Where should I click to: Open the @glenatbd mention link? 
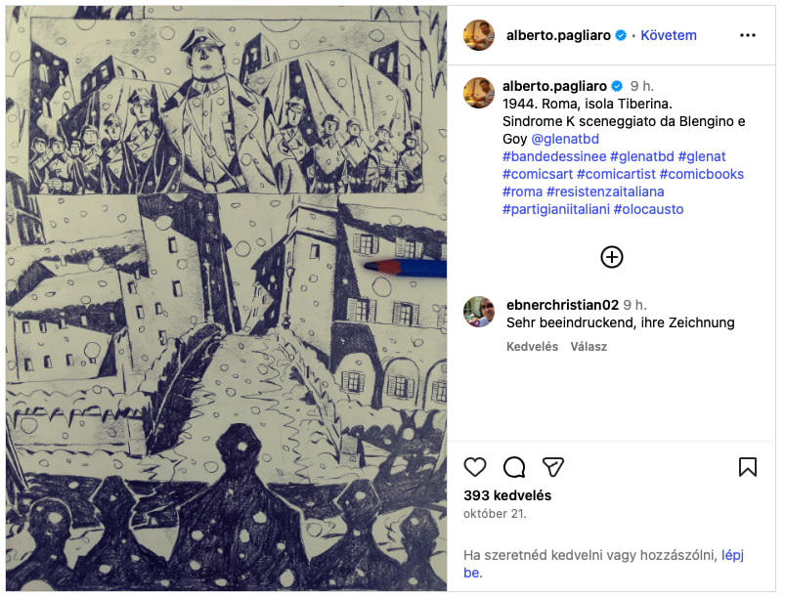(x=565, y=139)
